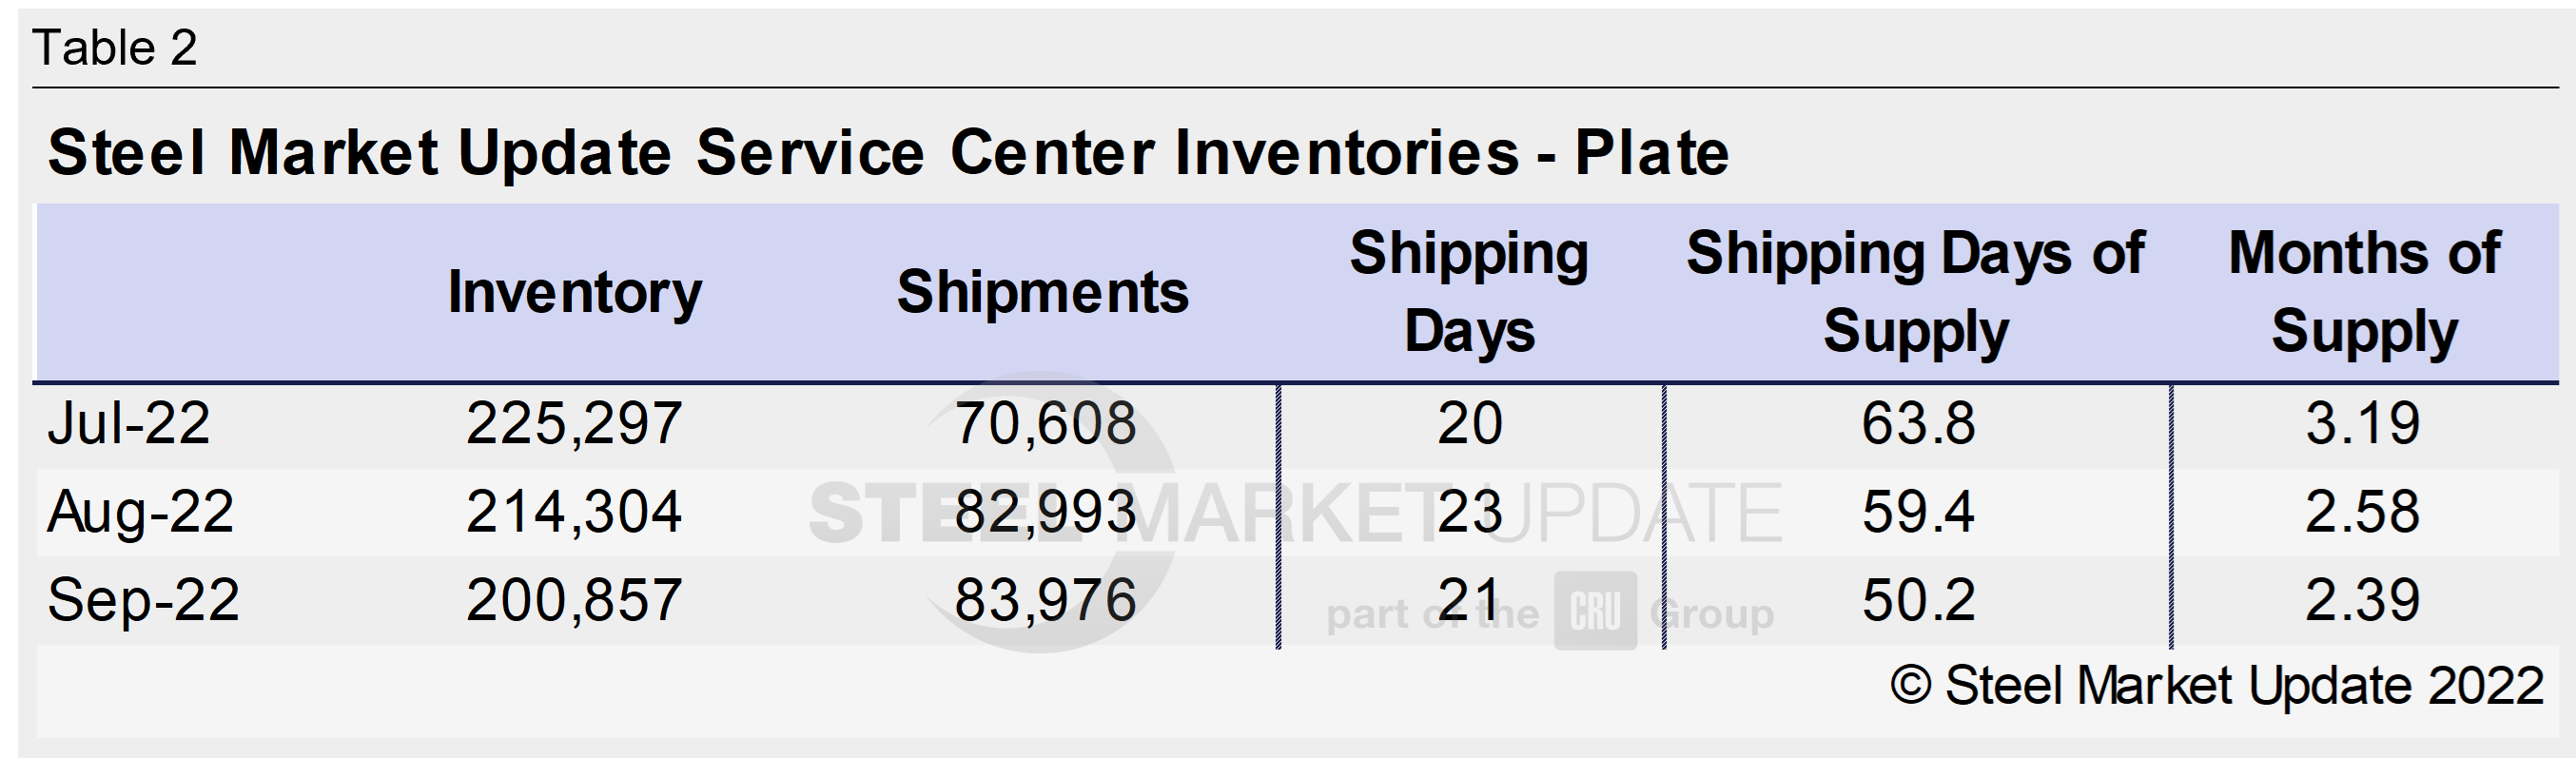Click the CRU logo in the watermark
Screen dimensions: 2576x758
1595,611
